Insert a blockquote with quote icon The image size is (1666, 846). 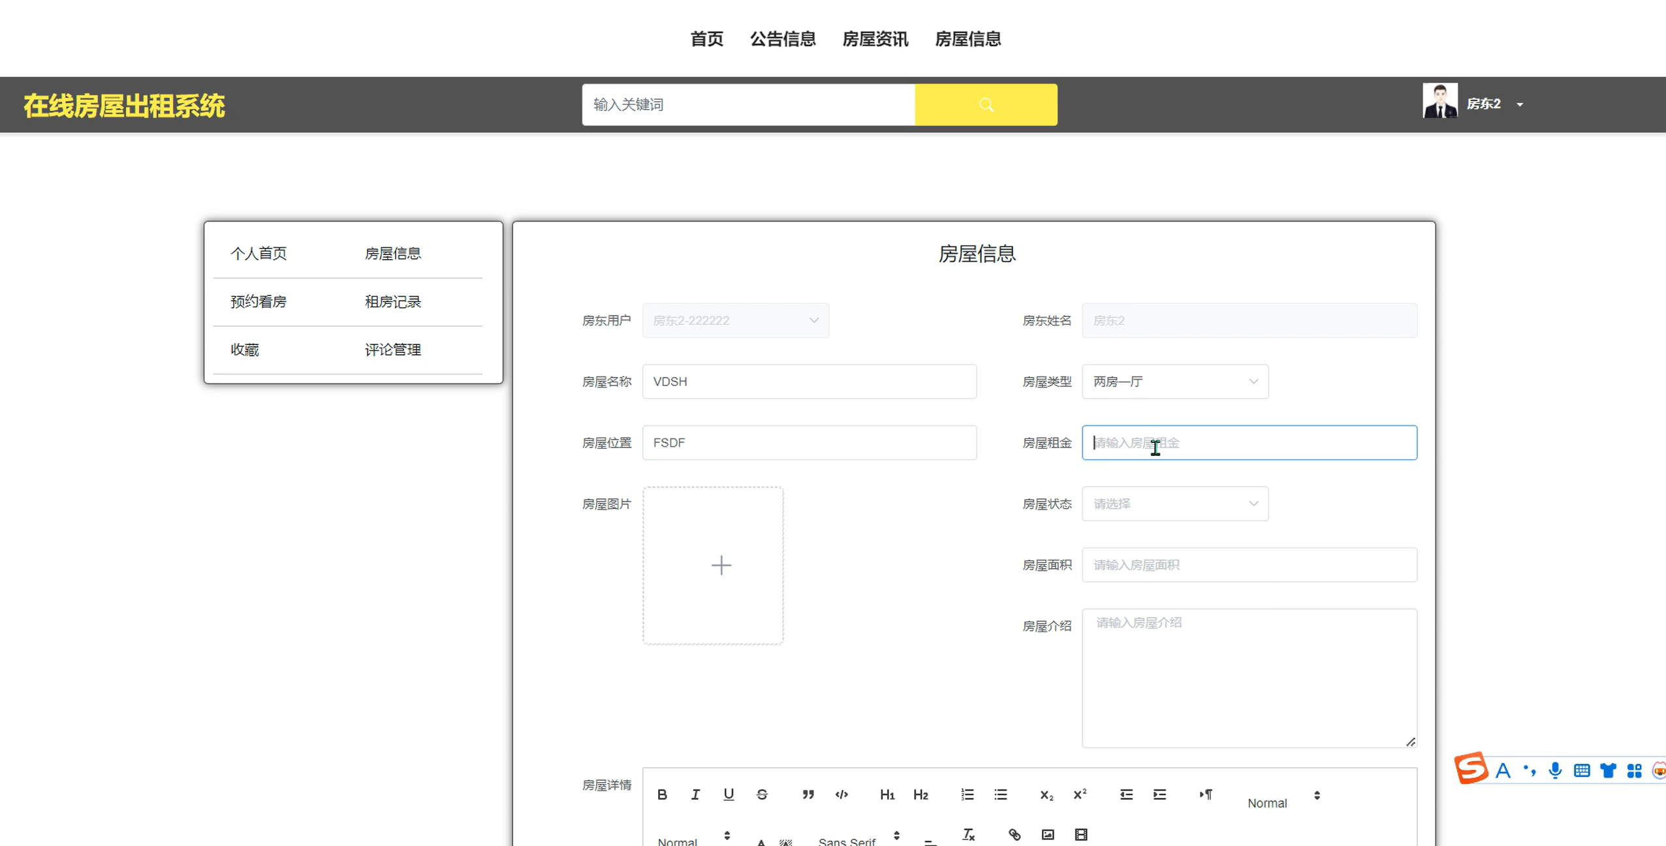point(808,794)
